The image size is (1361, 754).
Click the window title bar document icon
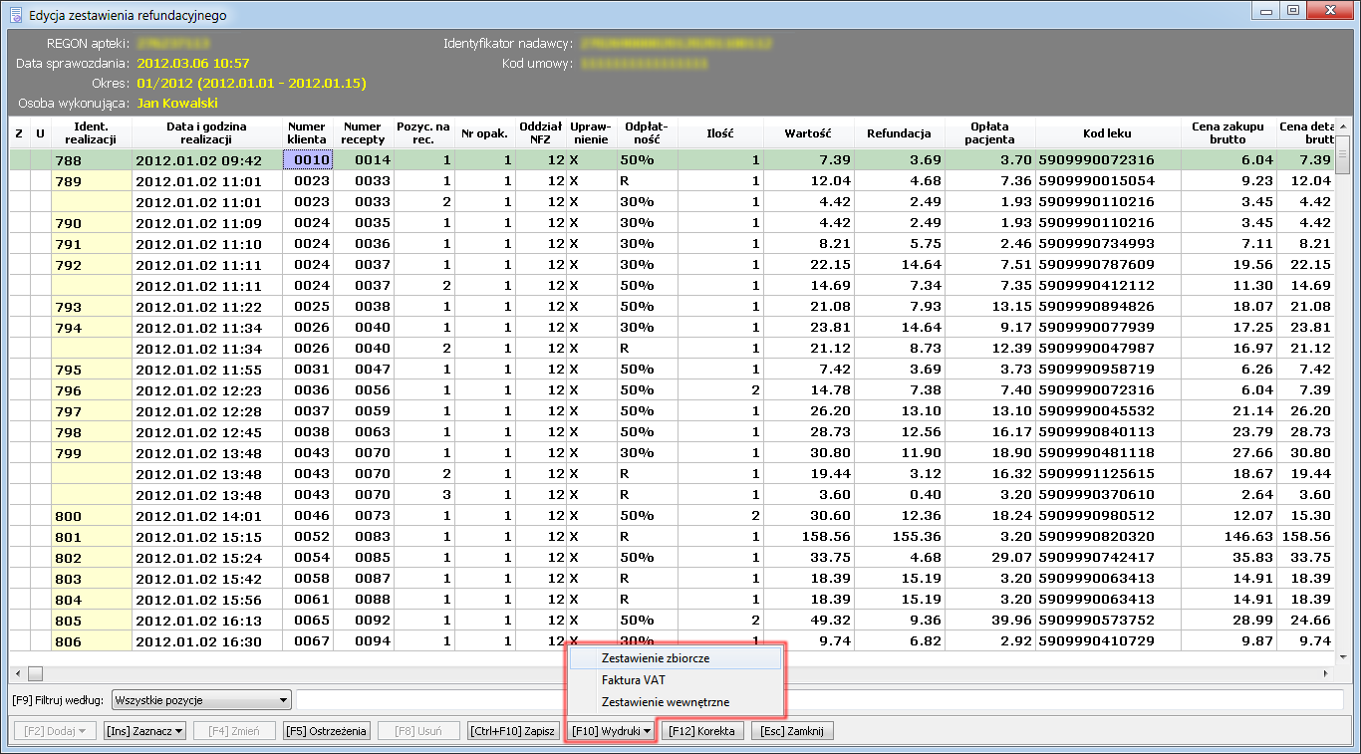coord(16,15)
